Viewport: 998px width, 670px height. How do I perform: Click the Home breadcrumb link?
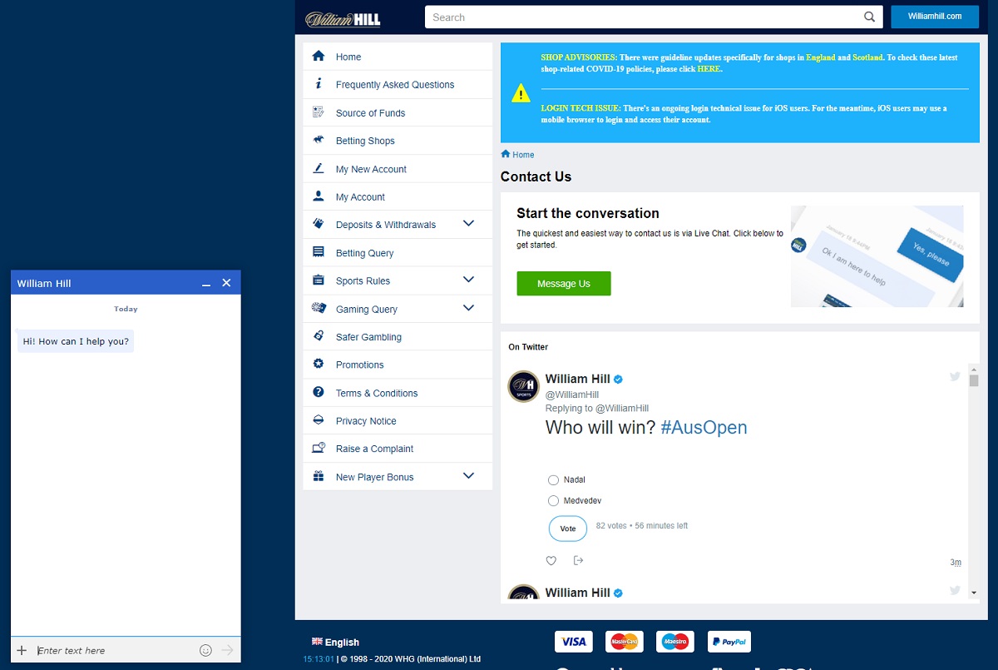tap(522, 155)
